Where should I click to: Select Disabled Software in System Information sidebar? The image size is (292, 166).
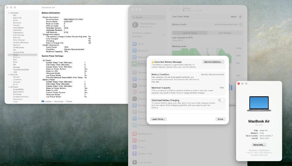(21, 97)
